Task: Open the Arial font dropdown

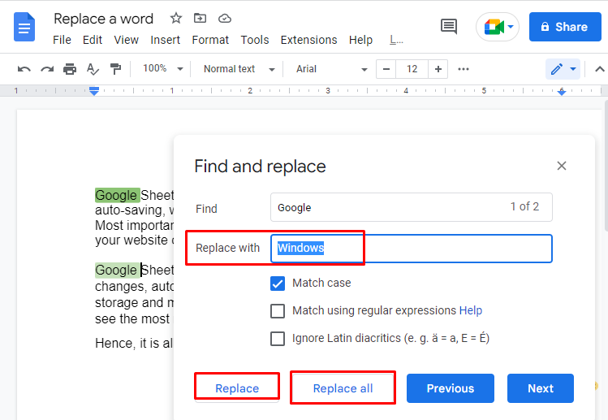Action: [x=331, y=69]
